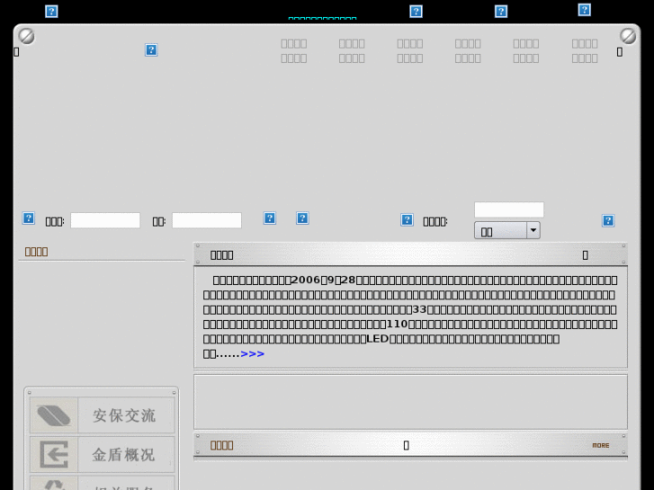Click the broken image icon before the username field

pyautogui.click(x=29, y=218)
